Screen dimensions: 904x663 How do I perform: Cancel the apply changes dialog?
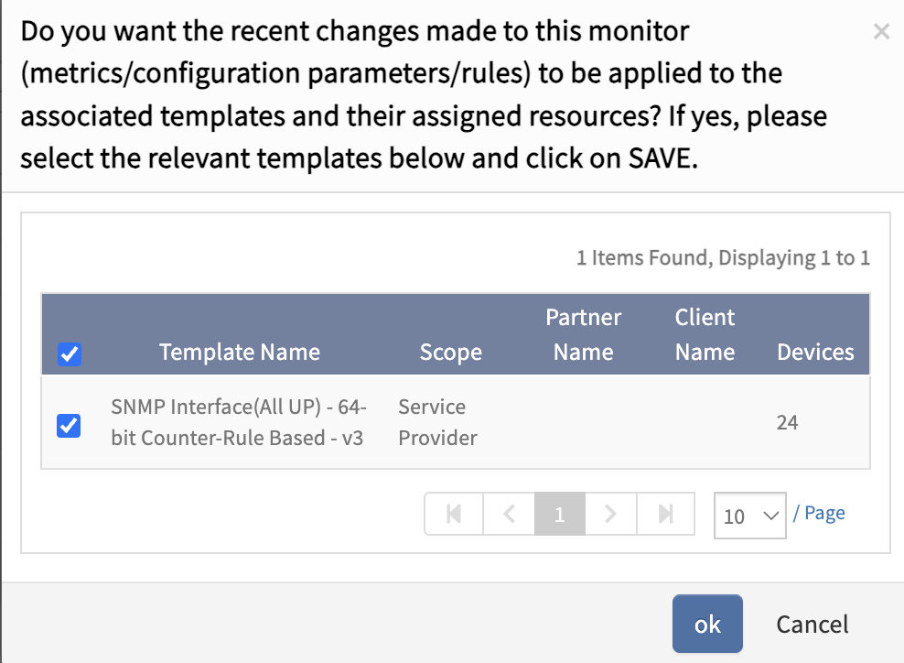coord(812,625)
